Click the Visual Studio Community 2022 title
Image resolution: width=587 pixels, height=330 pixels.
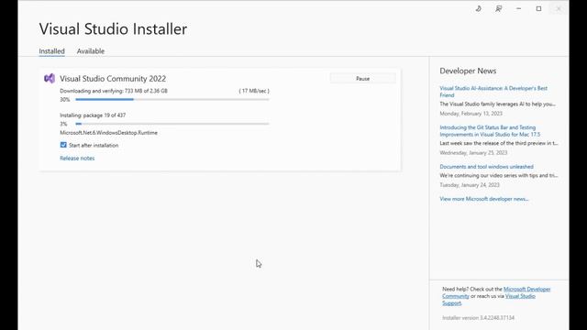click(113, 79)
